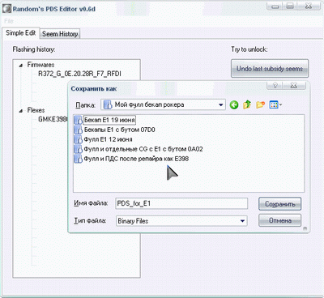
Task: Switch to the Seem History tab
Action: click(x=60, y=34)
